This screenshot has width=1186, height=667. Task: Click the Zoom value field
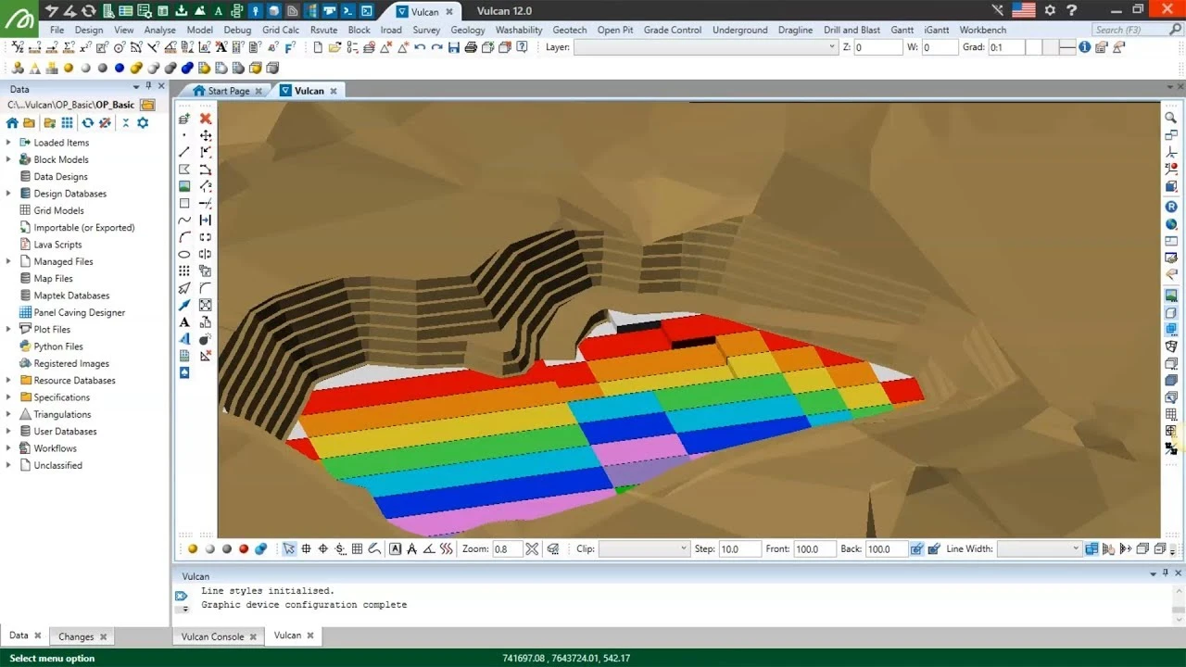tap(507, 548)
